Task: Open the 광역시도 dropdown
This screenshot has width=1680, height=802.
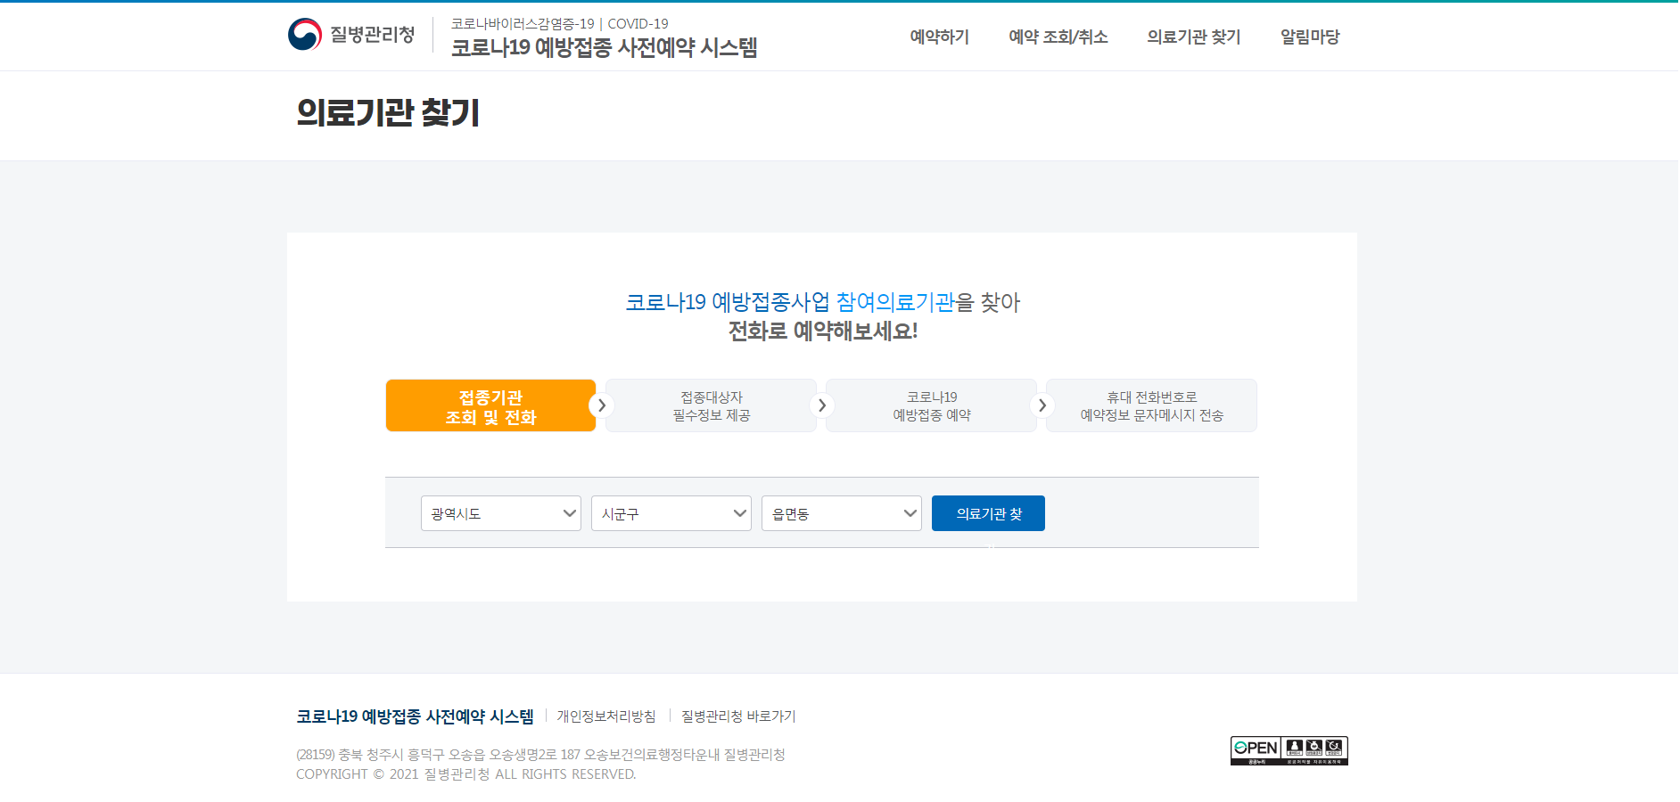Action: 500,513
